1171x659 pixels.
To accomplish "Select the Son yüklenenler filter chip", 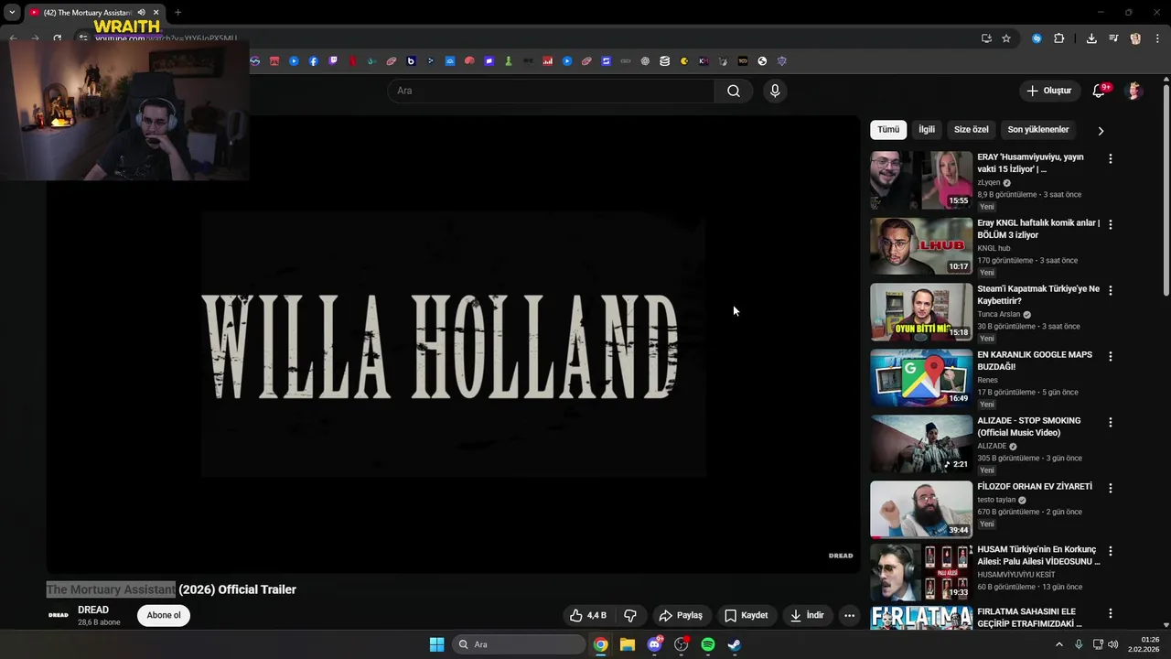I will pos(1038,130).
